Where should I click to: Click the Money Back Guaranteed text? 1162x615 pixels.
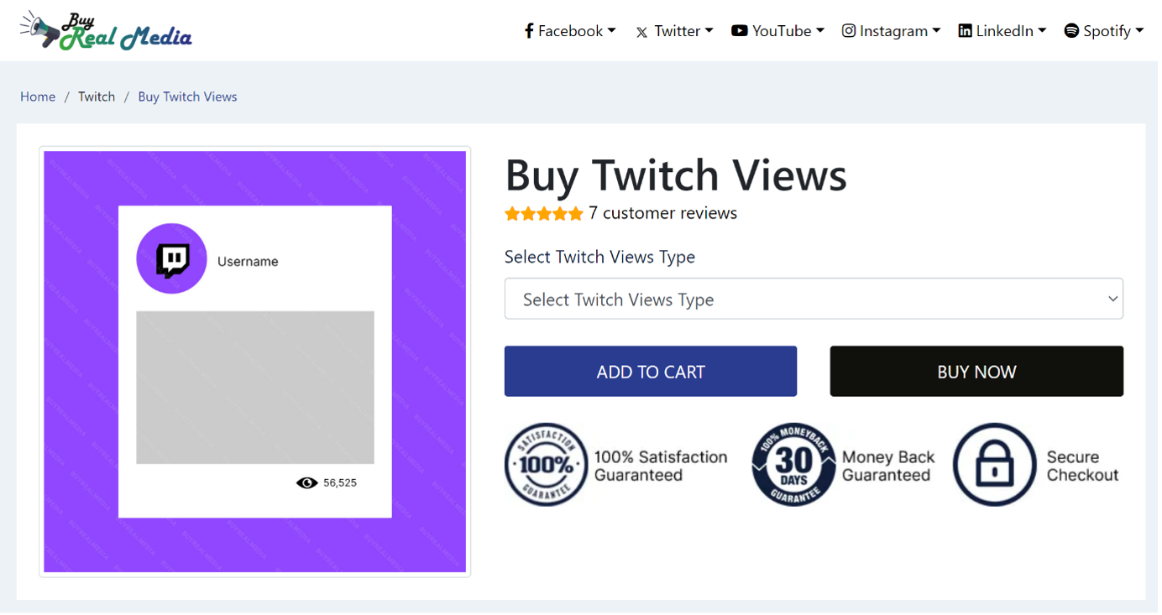point(888,466)
